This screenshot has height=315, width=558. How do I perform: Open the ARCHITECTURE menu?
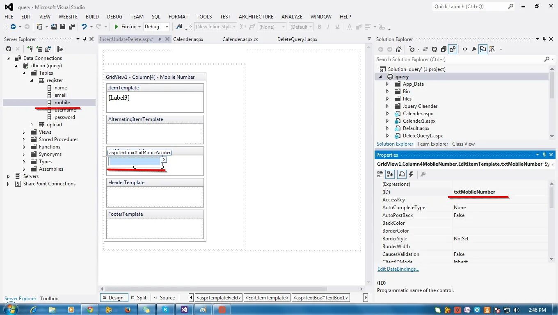(256, 17)
